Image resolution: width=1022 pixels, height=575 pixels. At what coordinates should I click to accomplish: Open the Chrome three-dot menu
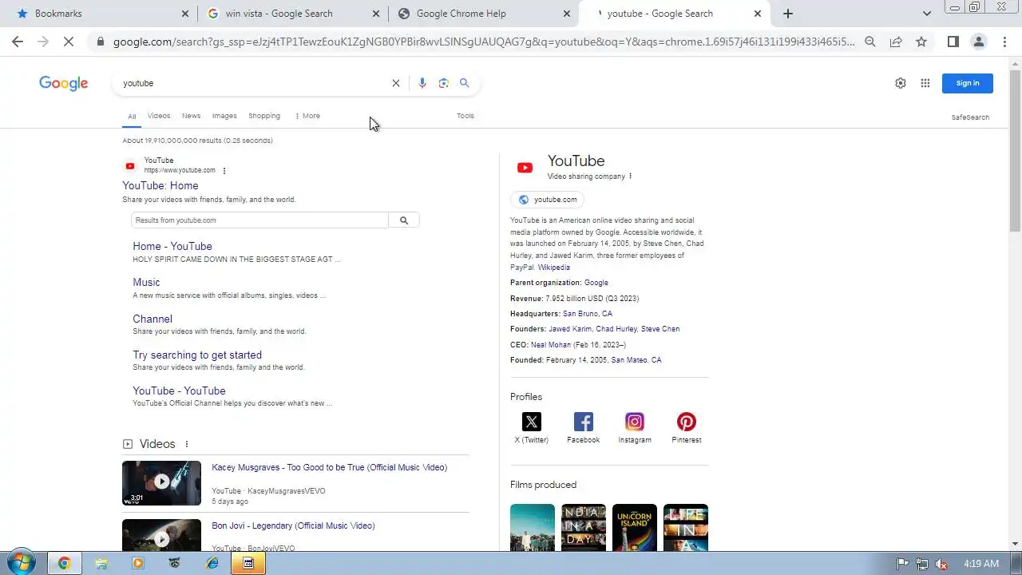(x=1004, y=42)
